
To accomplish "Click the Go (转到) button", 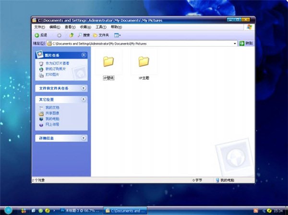I will coord(246,43).
